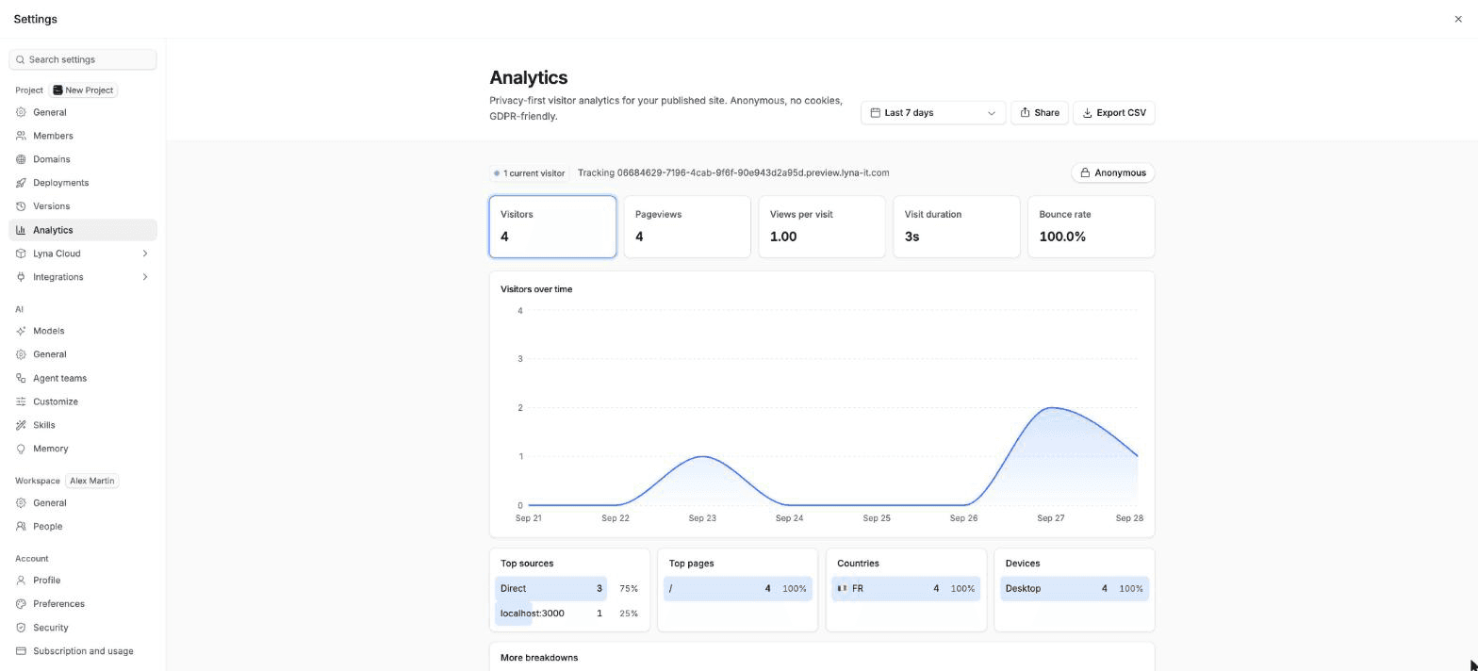Open Deployments settings page
Viewport: 1478px width, 671px height.
point(83,183)
